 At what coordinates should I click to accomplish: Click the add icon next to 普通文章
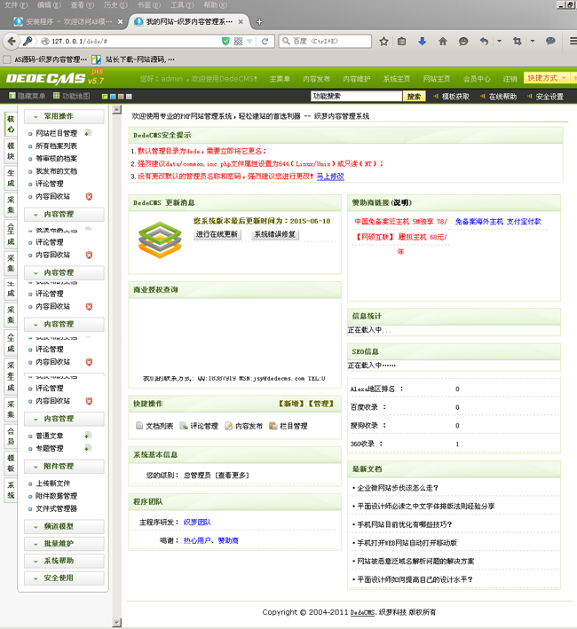(x=87, y=436)
